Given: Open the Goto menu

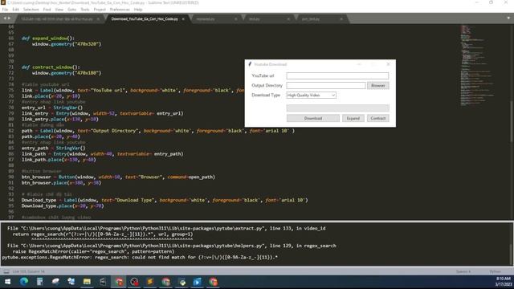Looking at the screenshot, I should [x=71, y=10].
